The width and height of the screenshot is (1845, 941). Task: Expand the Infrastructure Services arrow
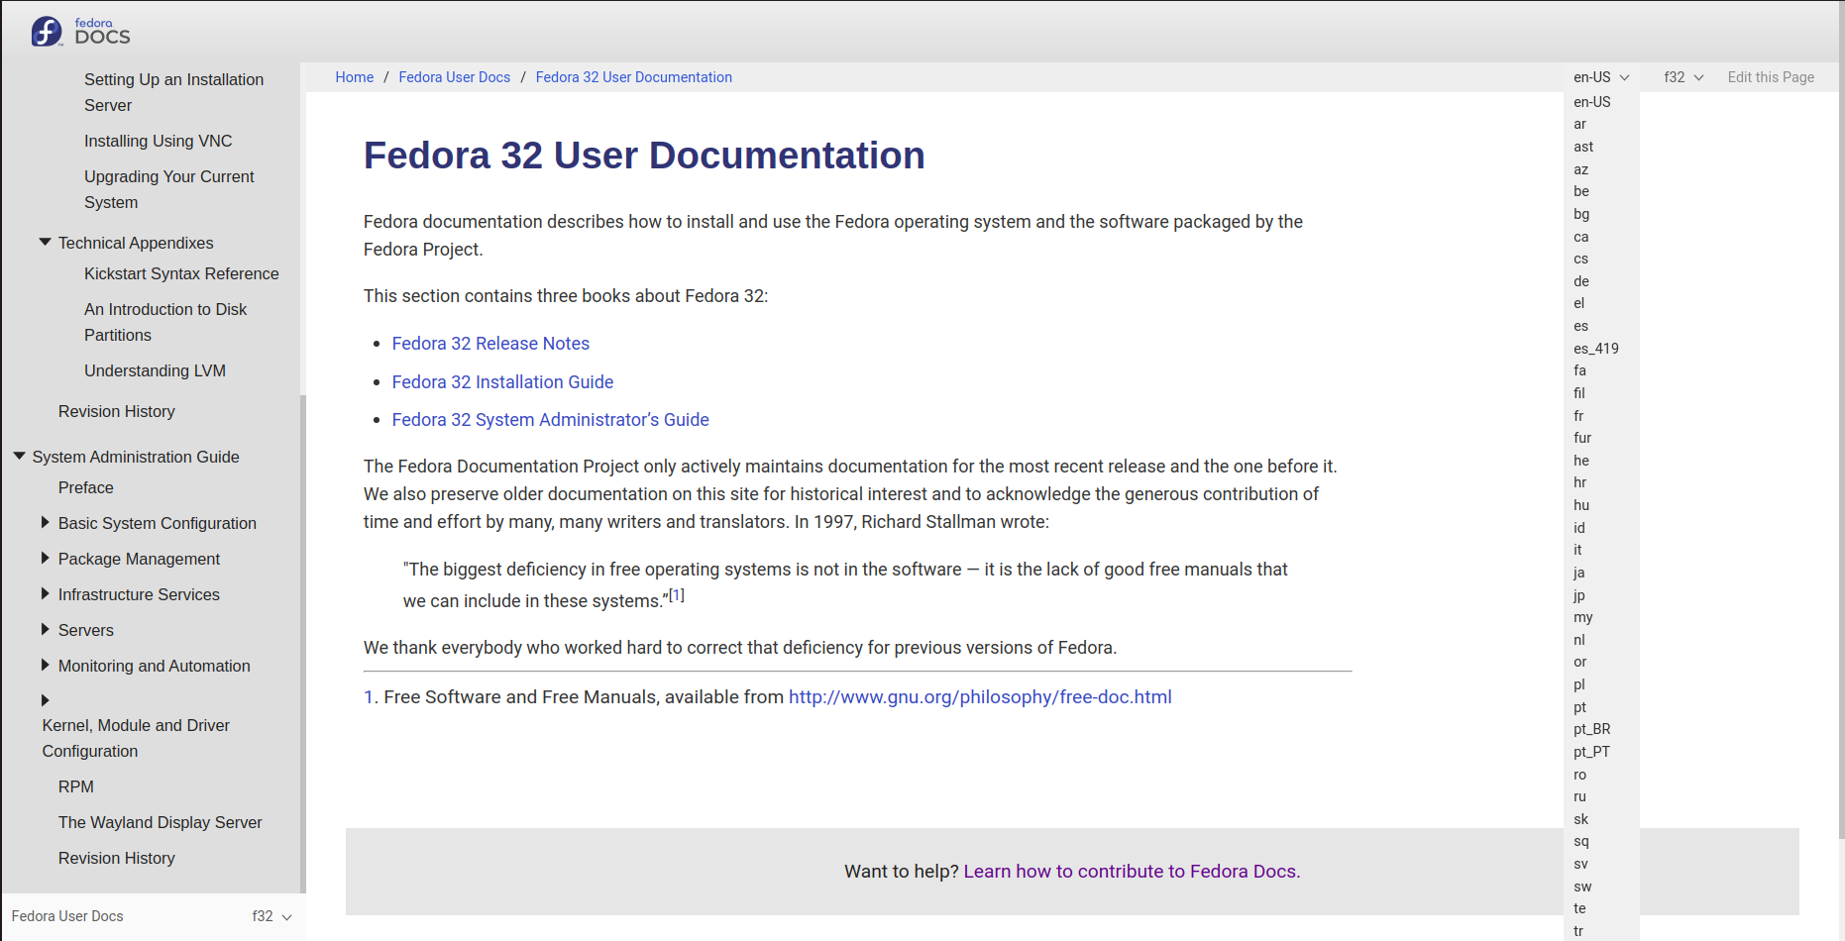[45, 593]
